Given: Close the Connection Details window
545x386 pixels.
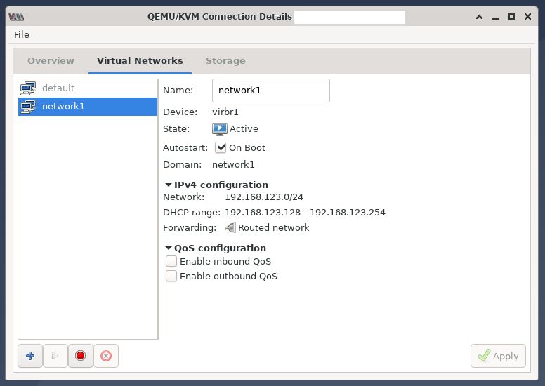Looking at the screenshot, I should pos(527,16).
